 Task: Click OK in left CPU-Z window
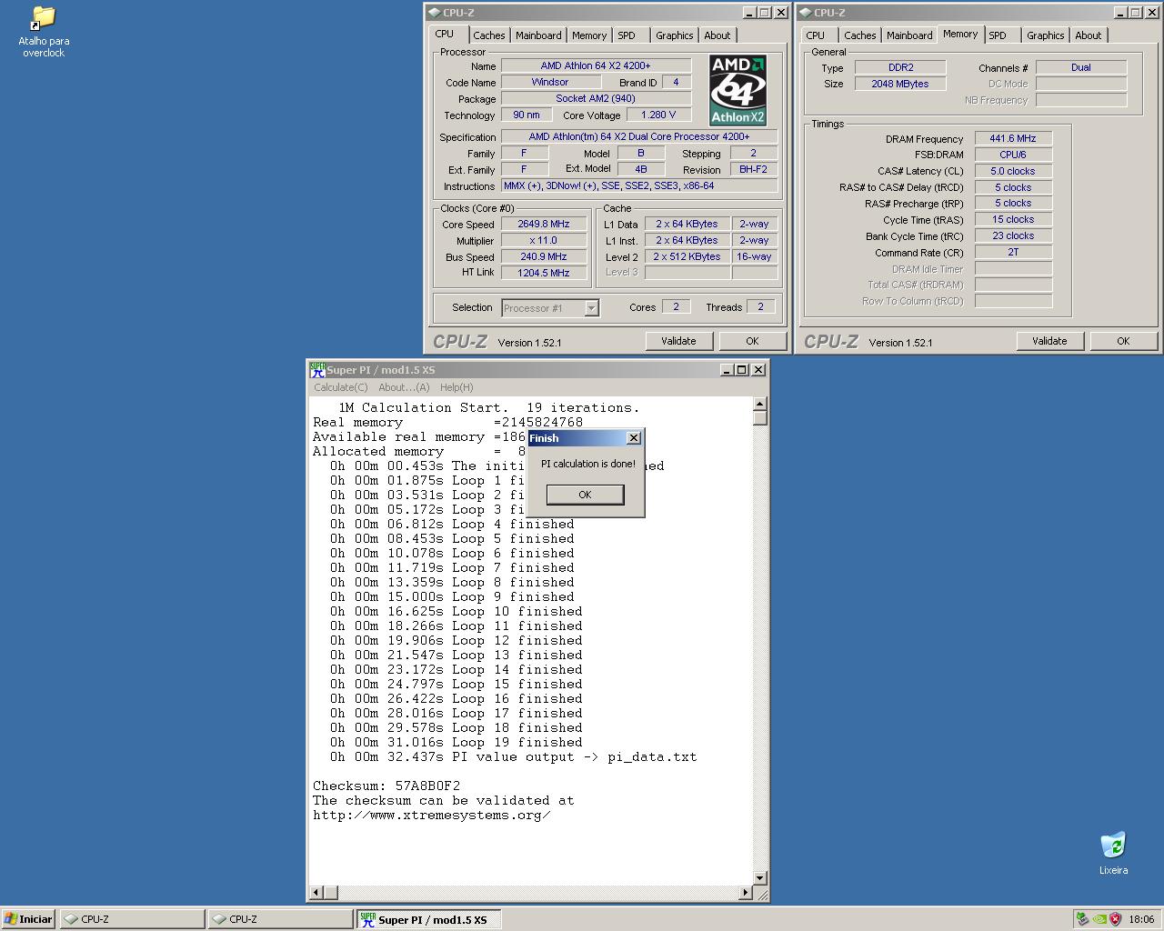click(752, 341)
